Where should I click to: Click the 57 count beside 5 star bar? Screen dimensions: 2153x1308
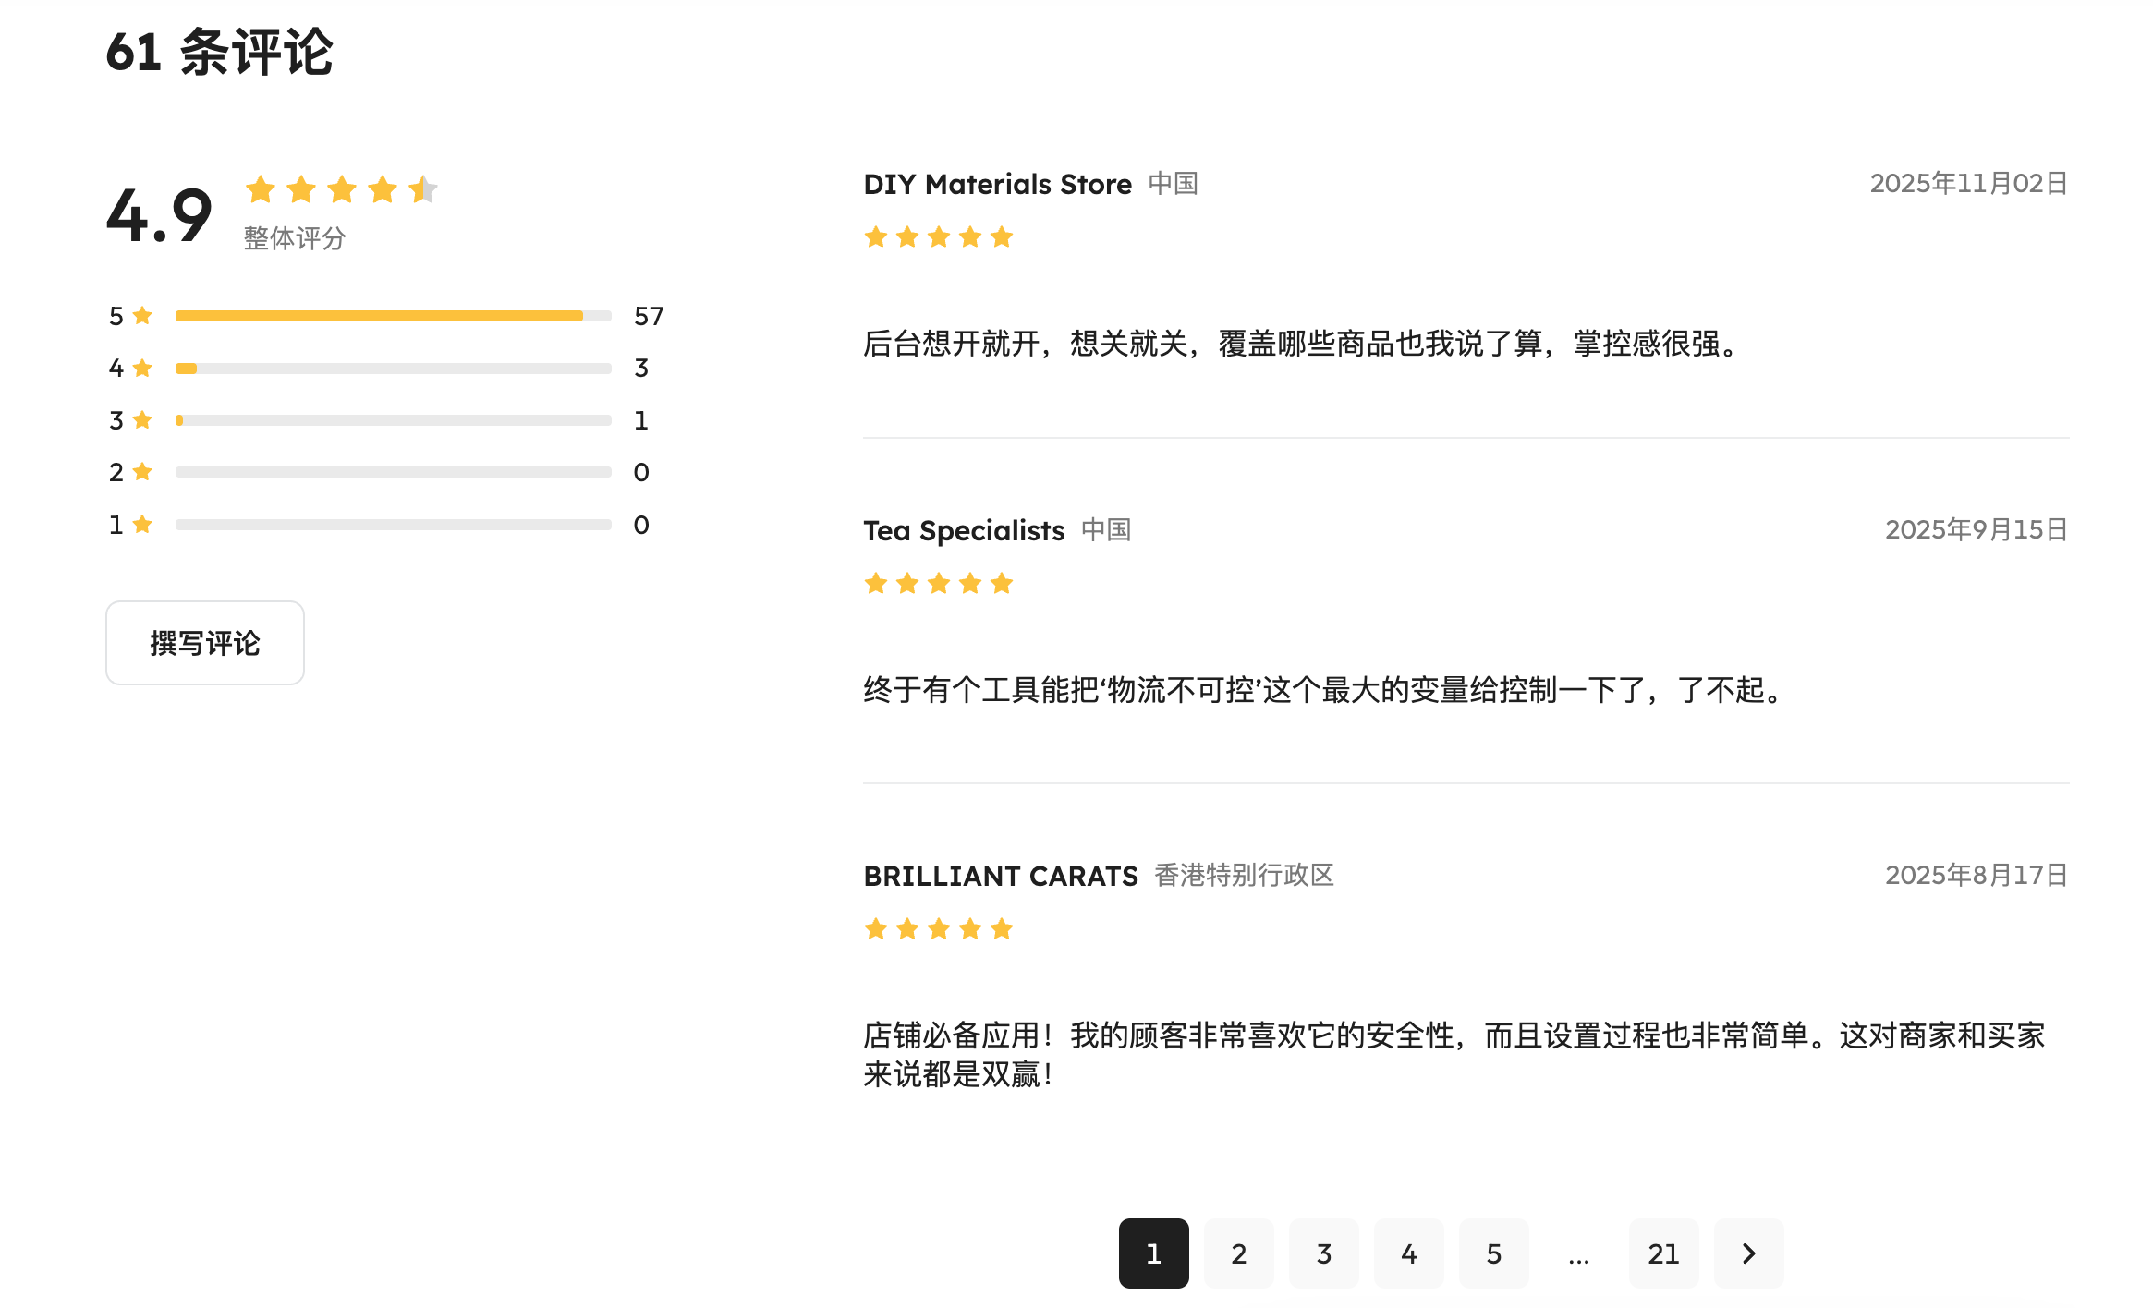[x=649, y=316]
